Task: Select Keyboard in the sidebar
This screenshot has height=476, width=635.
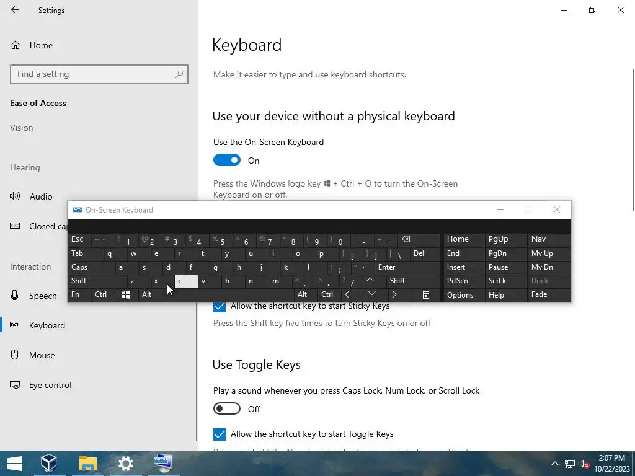Action: click(x=37, y=325)
